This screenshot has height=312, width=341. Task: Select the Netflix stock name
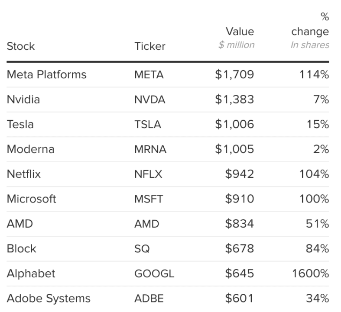coord(24,174)
